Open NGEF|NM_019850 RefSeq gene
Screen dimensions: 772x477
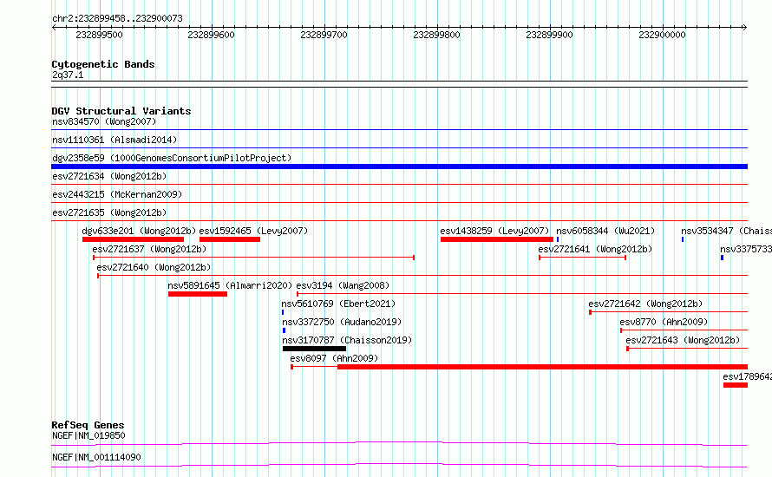tap(88, 435)
